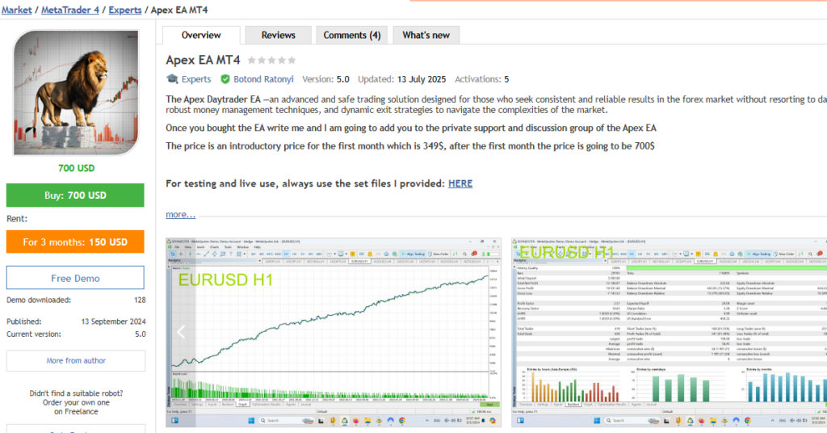
Task: Go to MetaTrader 4 breadcrumb link
Action: 70,10
